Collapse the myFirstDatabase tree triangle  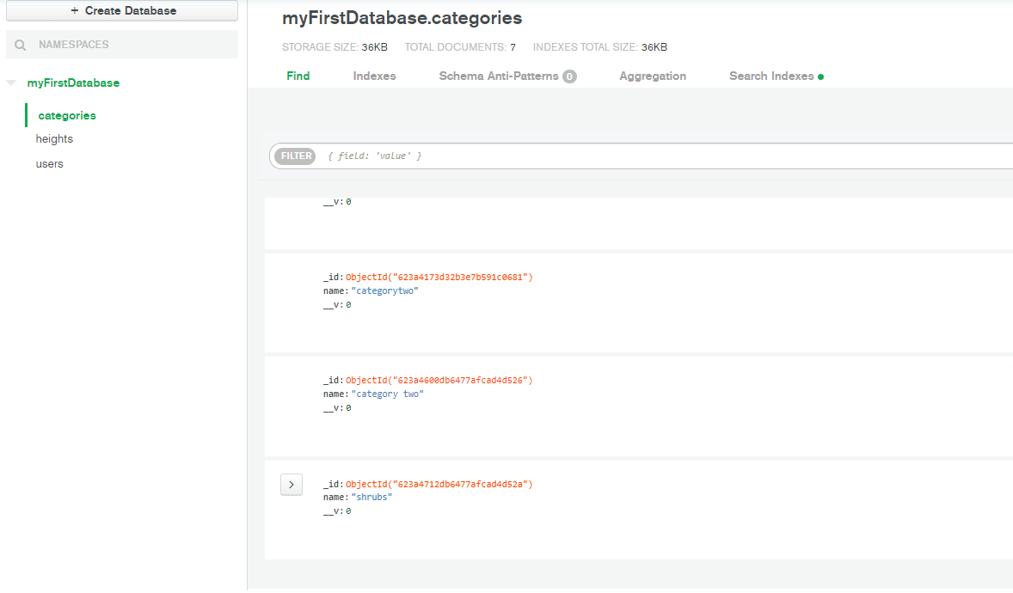tap(10, 83)
